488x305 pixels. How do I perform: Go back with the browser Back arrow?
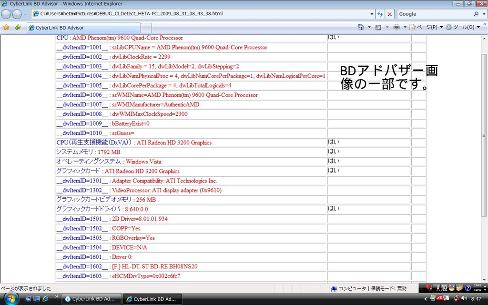(6, 14)
